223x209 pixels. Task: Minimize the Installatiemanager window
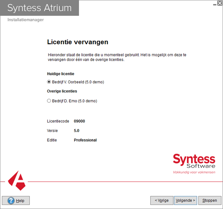[215, 4]
